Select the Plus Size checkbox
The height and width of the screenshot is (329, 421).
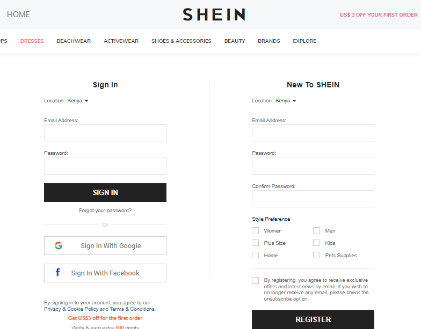[x=256, y=243]
